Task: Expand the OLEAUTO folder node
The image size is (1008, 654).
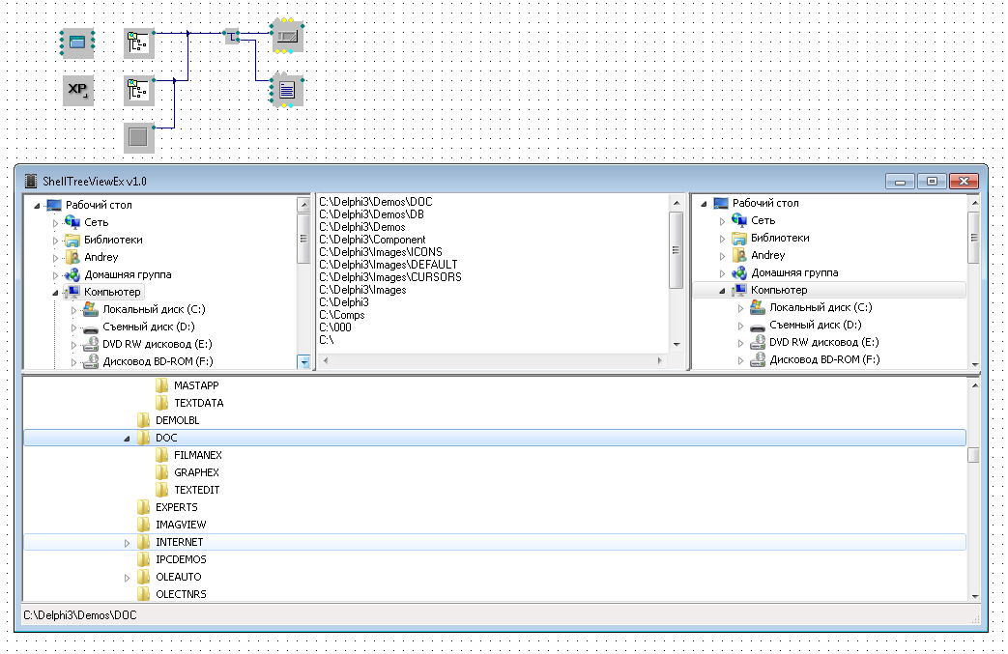Action: pos(128,578)
